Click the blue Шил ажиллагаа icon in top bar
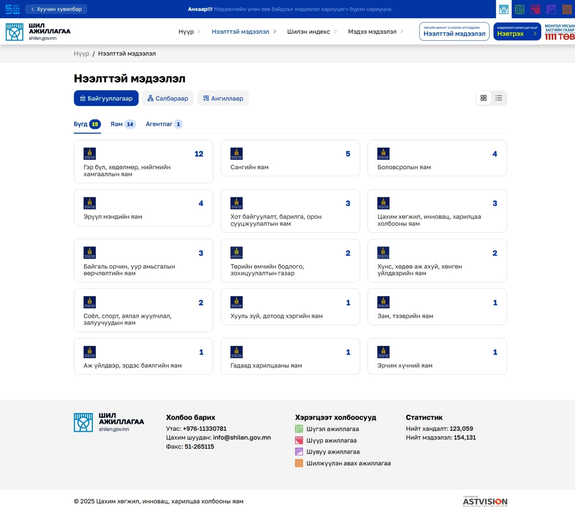 504,9
